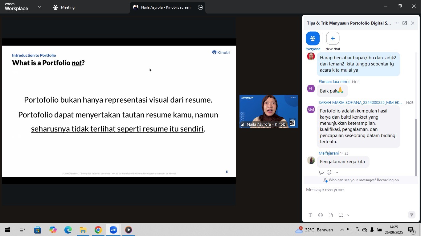Click the text formatting T icon
This screenshot has height=236, width=421.
(310, 215)
